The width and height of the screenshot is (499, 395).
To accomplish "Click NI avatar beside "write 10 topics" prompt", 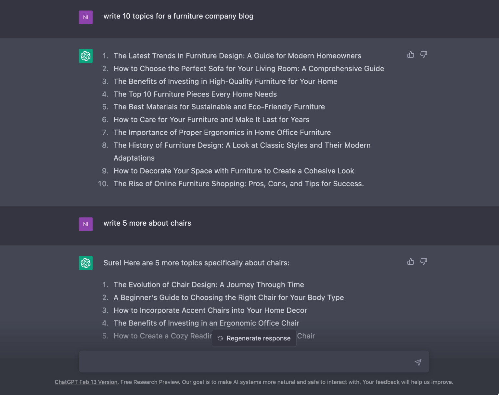I will (x=86, y=17).
